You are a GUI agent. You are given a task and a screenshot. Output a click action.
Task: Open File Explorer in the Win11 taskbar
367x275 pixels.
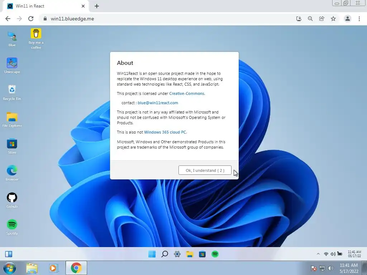[190, 254]
